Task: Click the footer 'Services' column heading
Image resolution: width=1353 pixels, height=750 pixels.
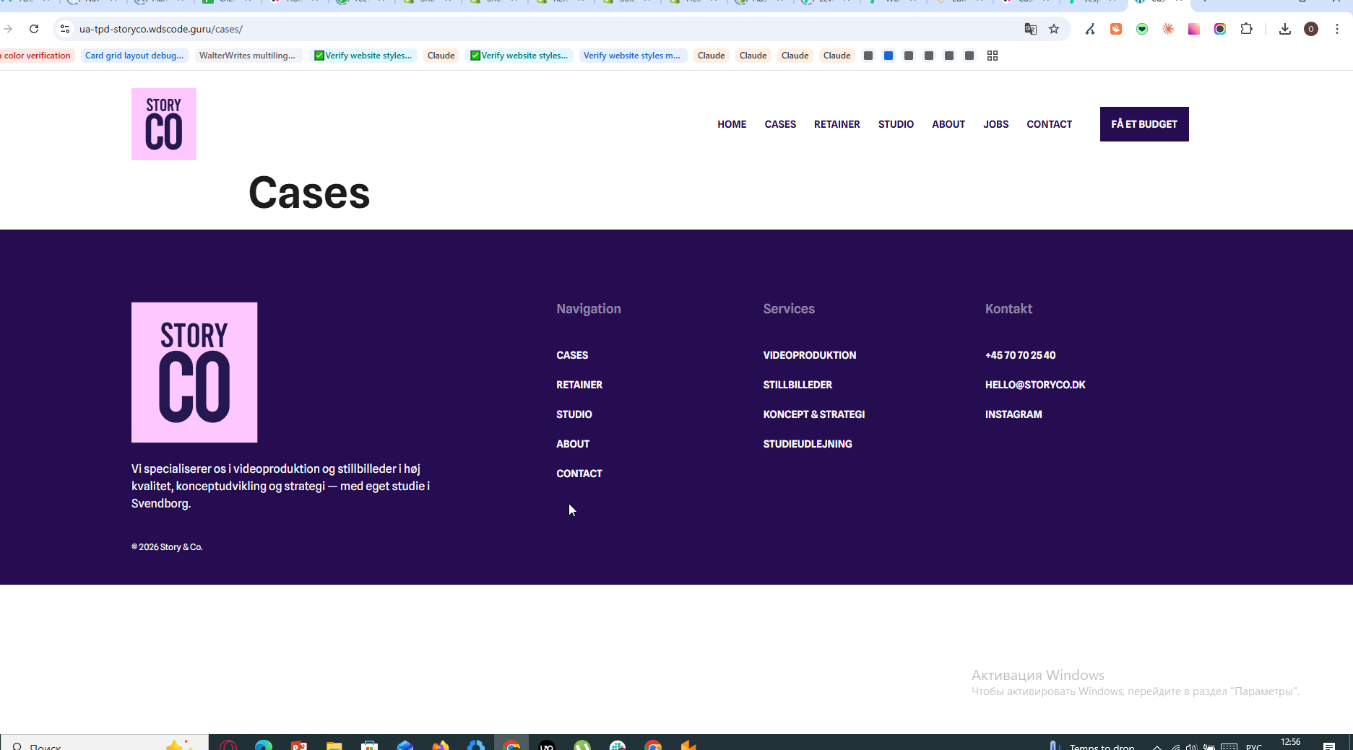Action: [x=789, y=309]
